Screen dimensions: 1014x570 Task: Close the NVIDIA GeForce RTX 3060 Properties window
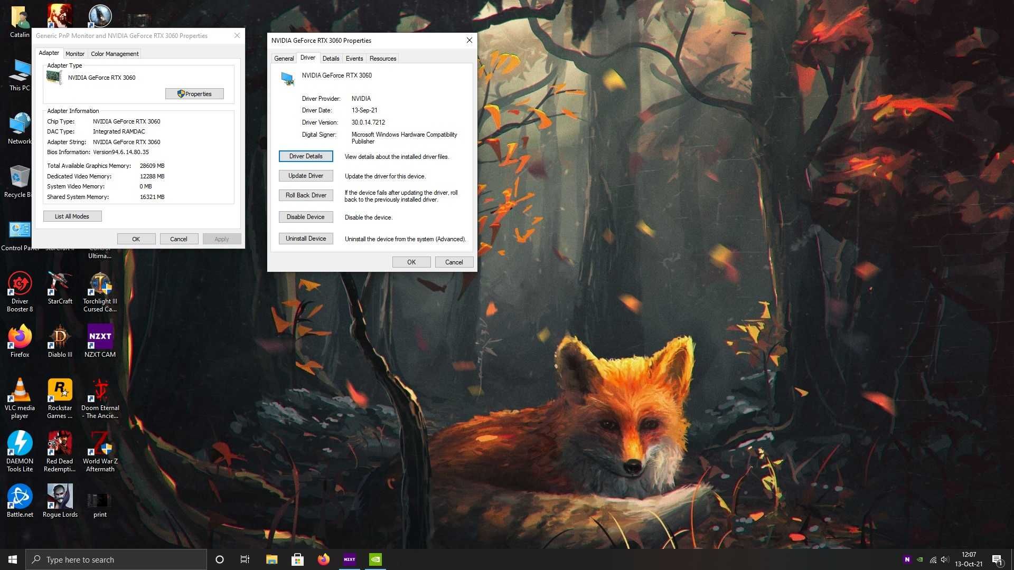click(469, 41)
